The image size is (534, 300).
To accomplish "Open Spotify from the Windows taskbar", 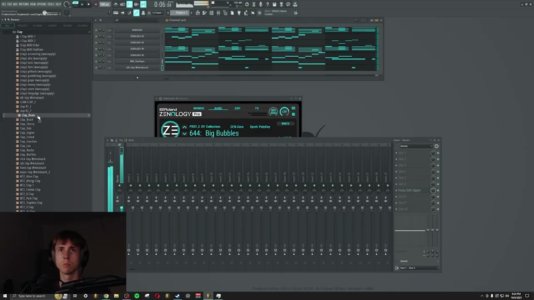I will coord(136,296).
